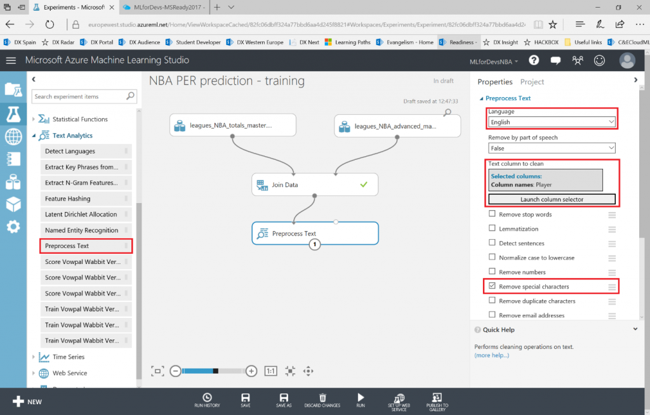650x415 pixels.
Task: Select Feature Hashing module
Action: point(86,199)
